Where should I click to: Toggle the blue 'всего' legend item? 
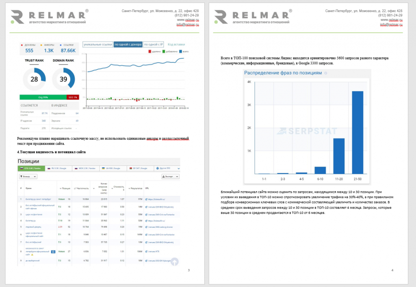click(x=184, y=52)
